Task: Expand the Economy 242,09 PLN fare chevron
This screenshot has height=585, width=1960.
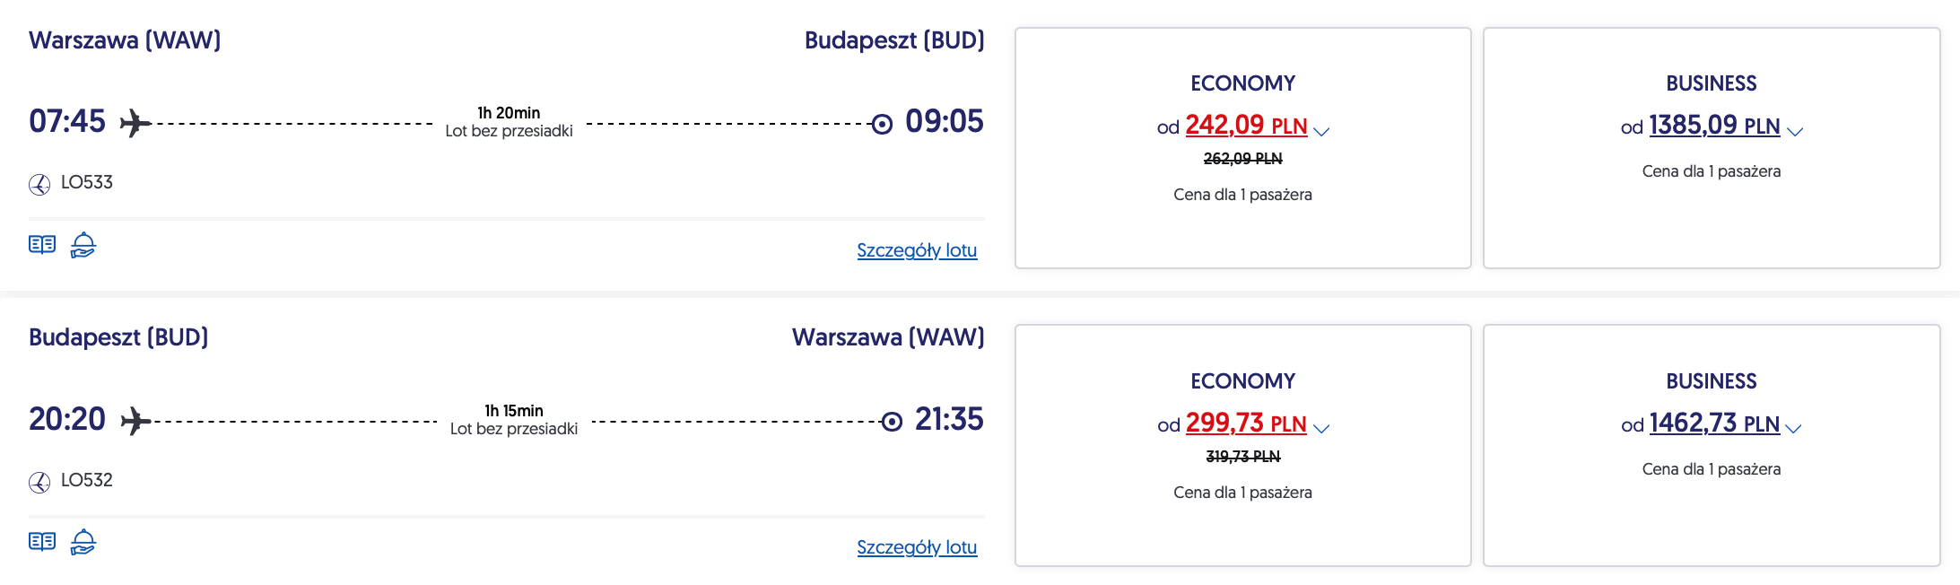Action: [x=1321, y=131]
